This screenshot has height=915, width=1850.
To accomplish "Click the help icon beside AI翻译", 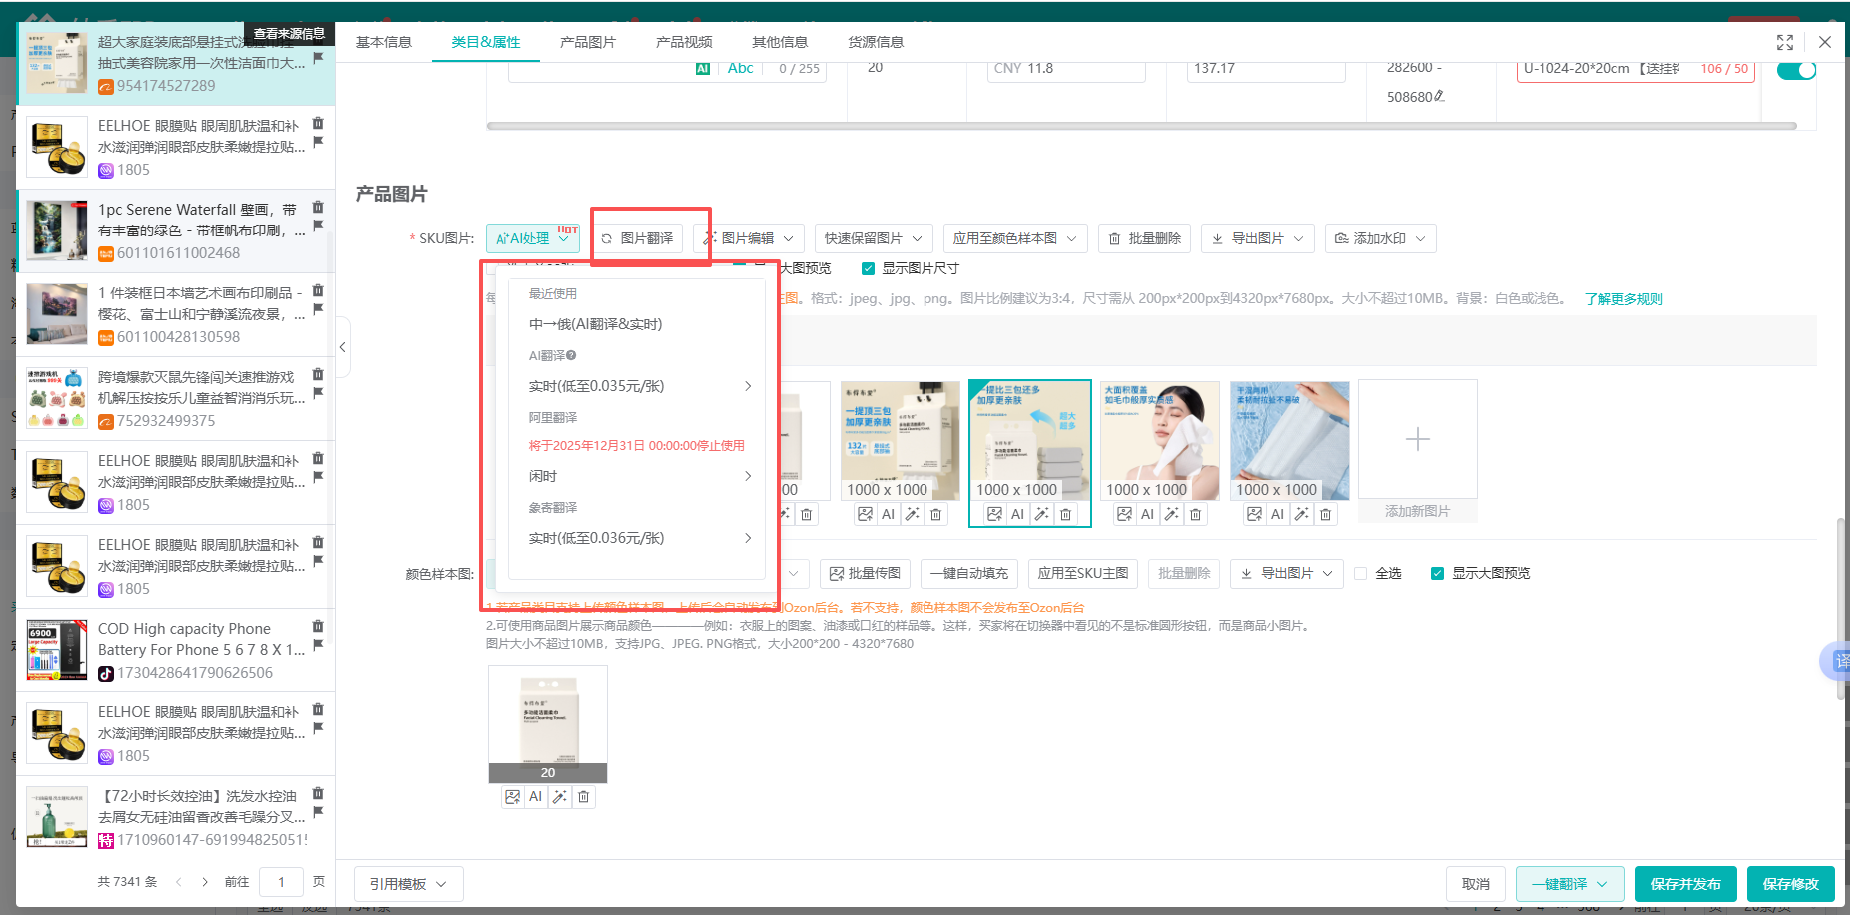I will [x=571, y=355].
